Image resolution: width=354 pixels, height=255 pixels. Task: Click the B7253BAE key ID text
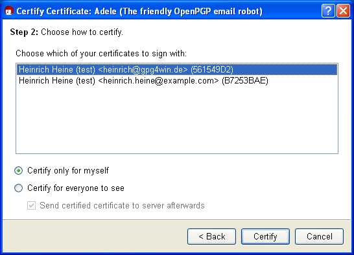[x=245, y=80]
